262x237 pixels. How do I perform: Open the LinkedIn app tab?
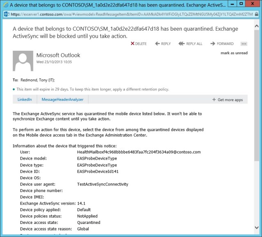click(25, 99)
